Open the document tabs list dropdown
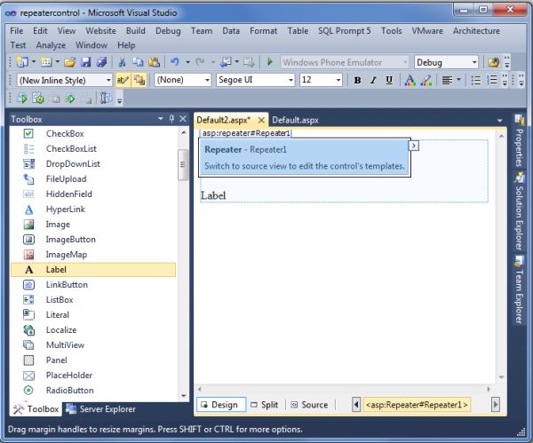Image resolution: width=533 pixels, height=443 pixels. point(499,120)
